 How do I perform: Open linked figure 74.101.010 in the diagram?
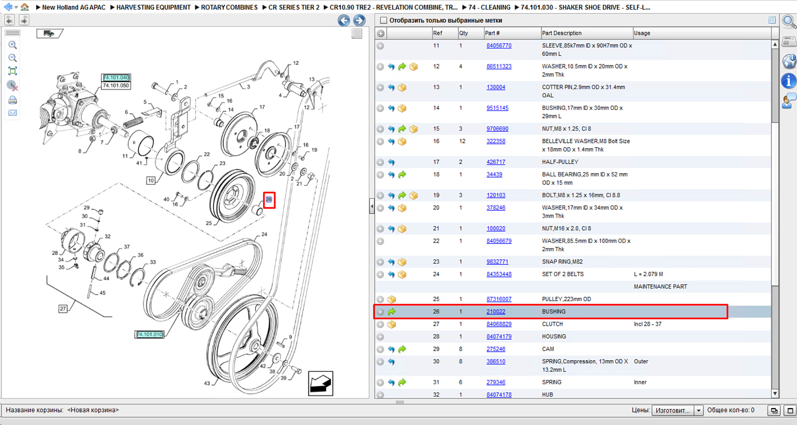150,334
